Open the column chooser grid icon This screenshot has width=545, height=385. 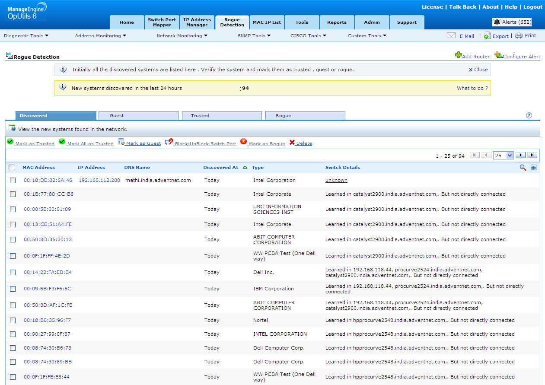pos(533,168)
